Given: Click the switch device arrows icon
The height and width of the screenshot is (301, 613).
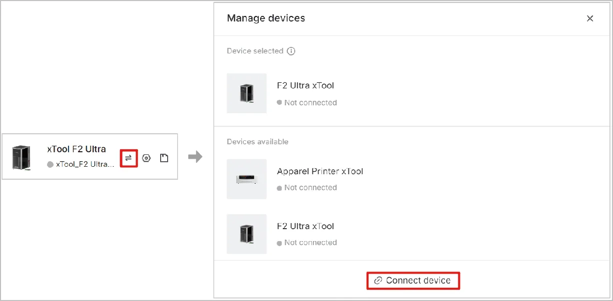Looking at the screenshot, I should (x=129, y=158).
